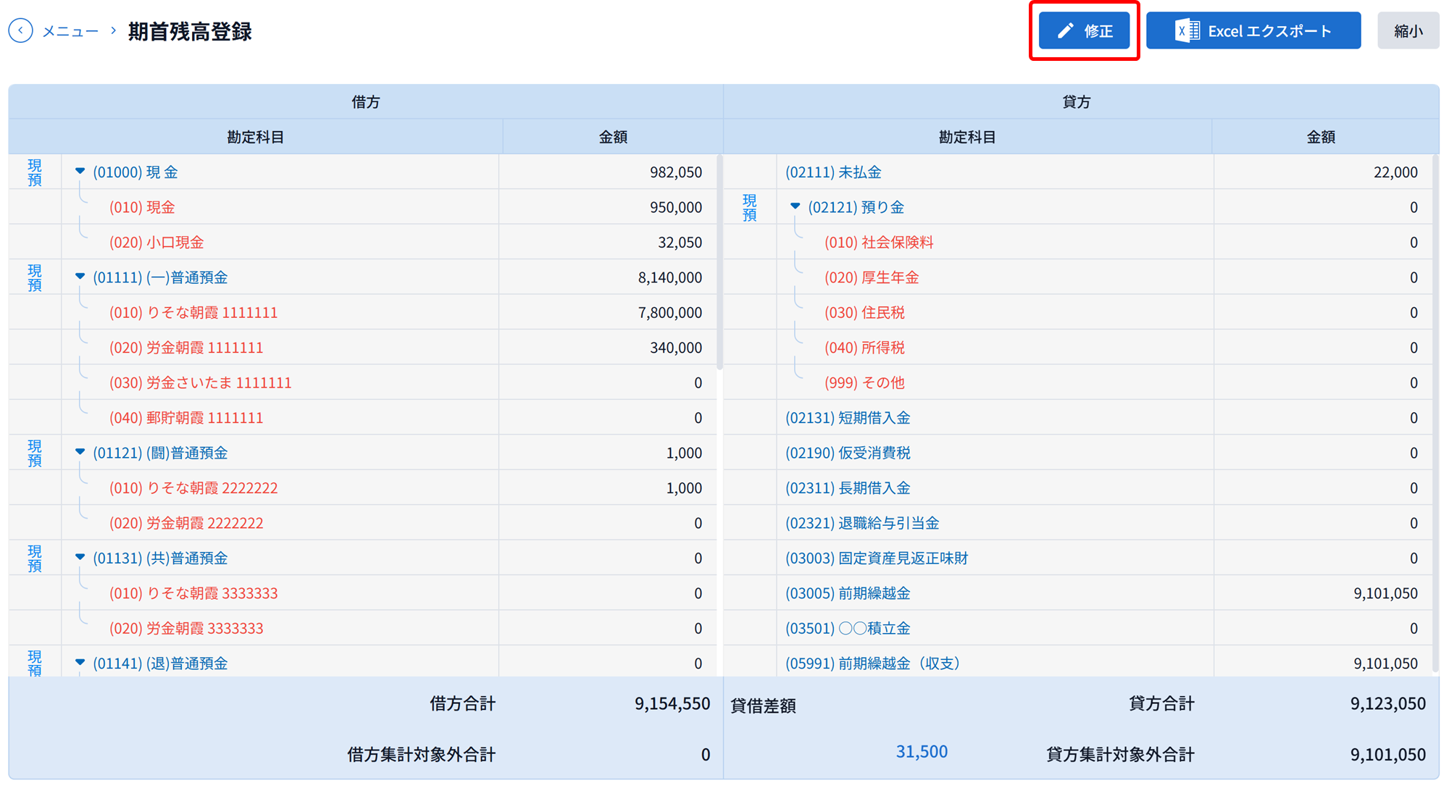Open the メニュー breadcrumb link
Image resolution: width=1449 pixels, height=791 pixels.
[x=70, y=31]
